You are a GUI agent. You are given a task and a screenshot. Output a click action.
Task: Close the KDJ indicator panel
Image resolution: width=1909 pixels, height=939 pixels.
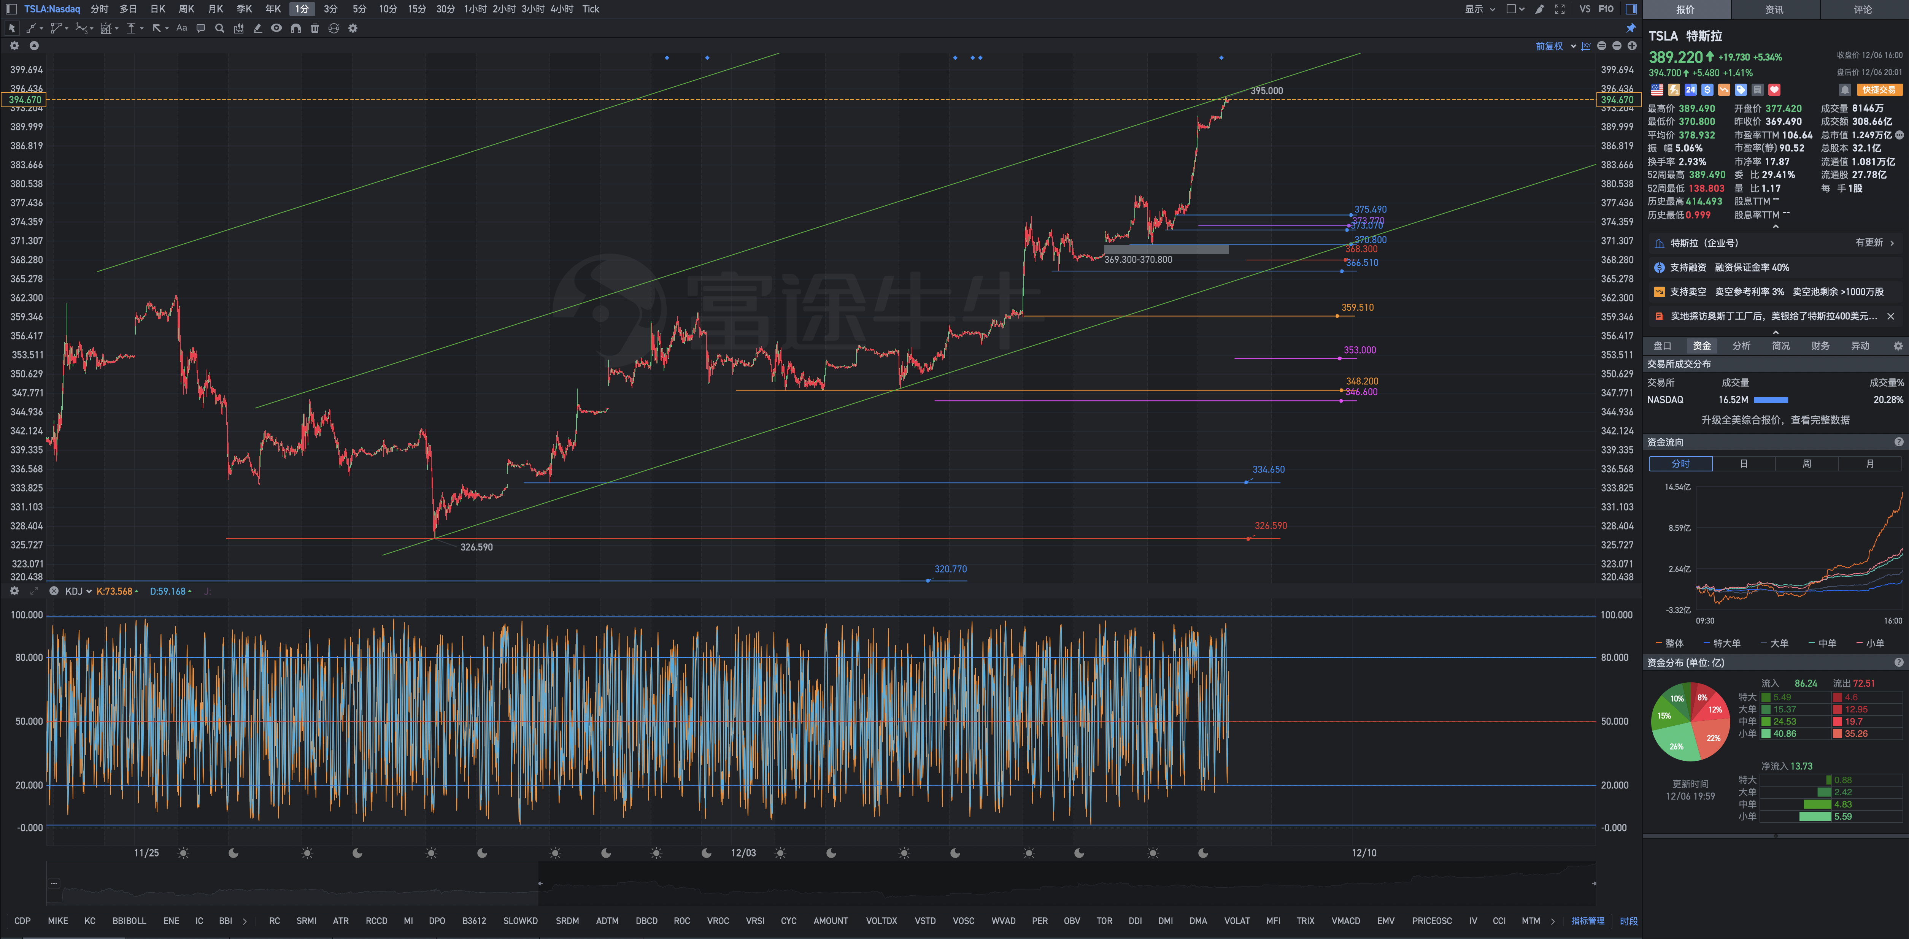[x=54, y=591]
